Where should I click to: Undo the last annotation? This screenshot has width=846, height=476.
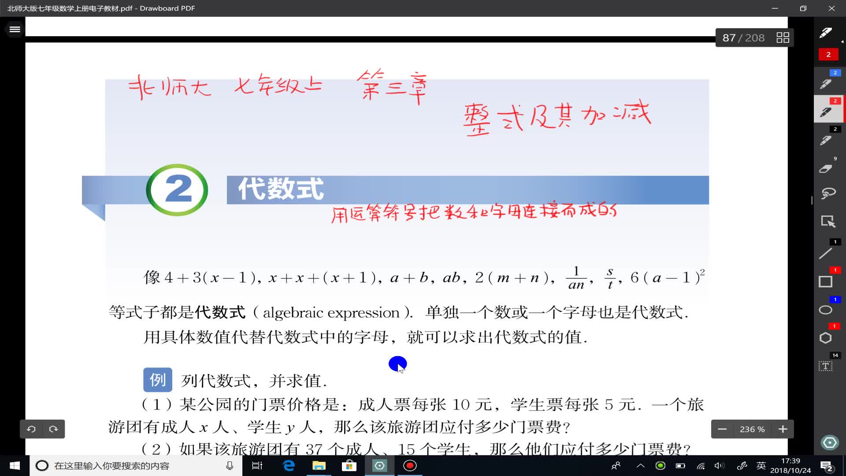pyautogui.click(x=31, y=429)
